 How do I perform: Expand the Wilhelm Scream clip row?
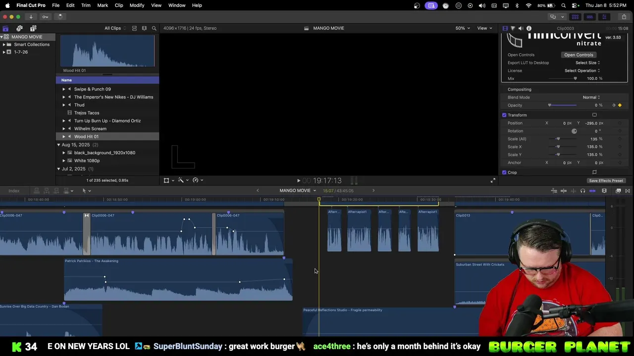coord(63,129)
